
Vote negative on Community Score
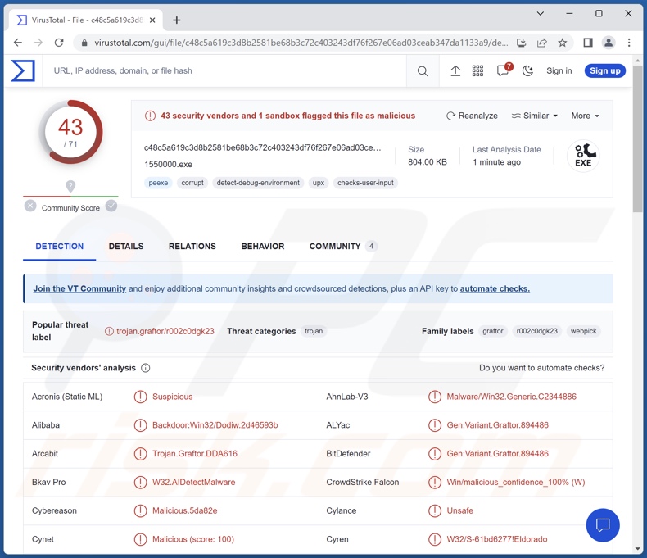coord(30,206)
